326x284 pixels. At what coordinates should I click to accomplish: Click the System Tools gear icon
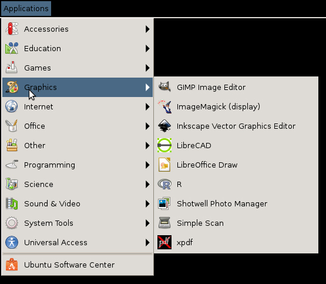click(12, 223)
